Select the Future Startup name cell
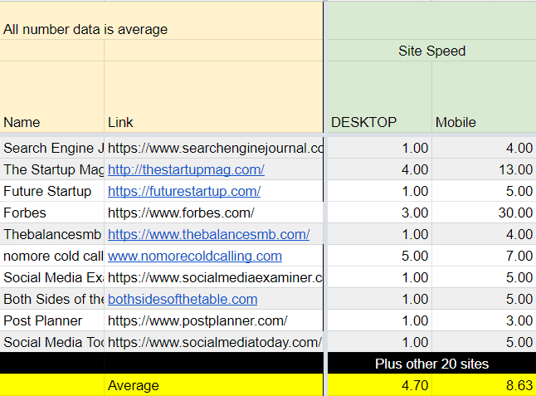Viewport: 536px width, 396px height. coord(52,191)
